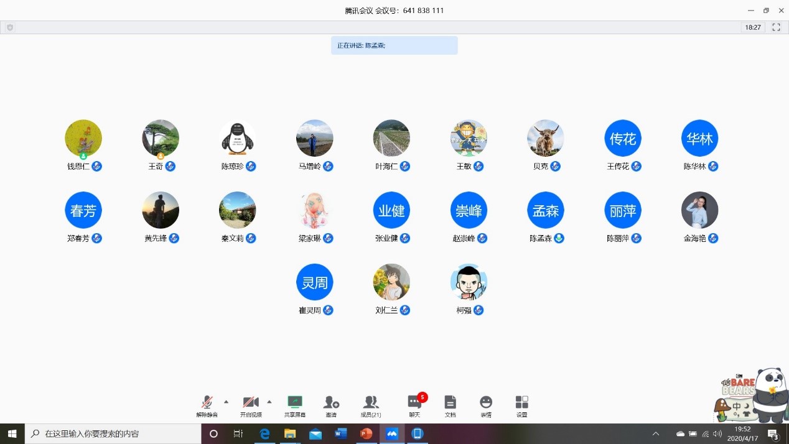The image size is (789, 444).
Task: Open the chat (聊天) panel with 5 unread
Action: (414, 406)
